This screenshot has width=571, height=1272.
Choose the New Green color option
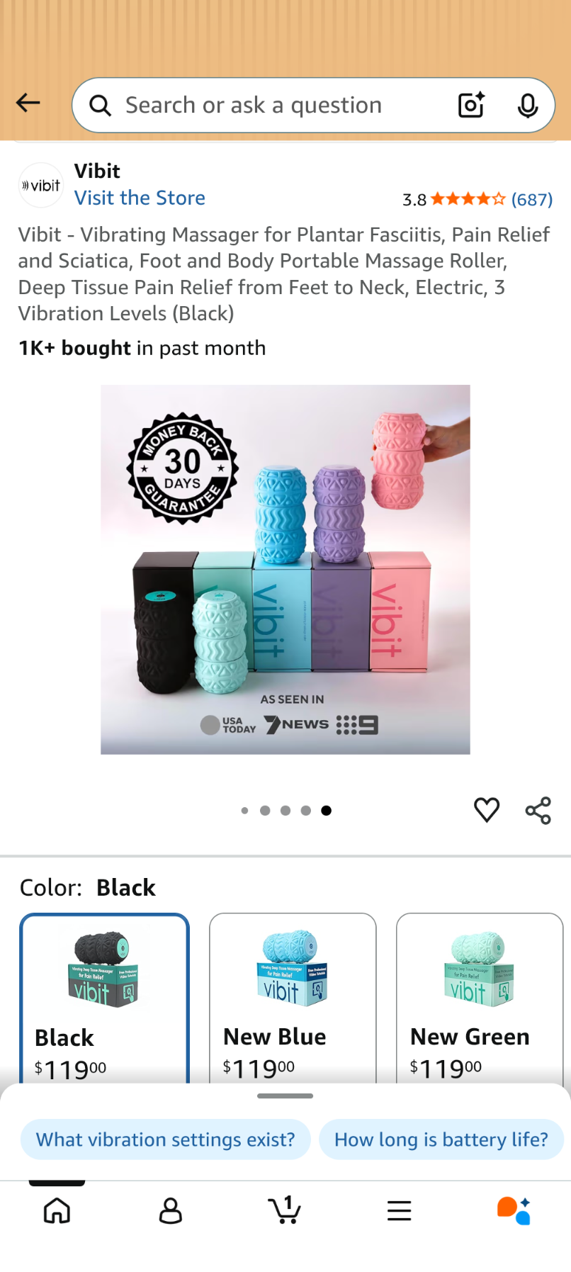coord(480,998)
